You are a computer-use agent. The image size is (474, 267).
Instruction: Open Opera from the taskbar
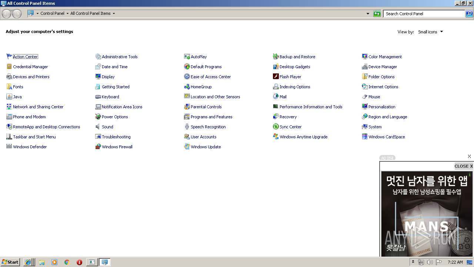[79, 262]
